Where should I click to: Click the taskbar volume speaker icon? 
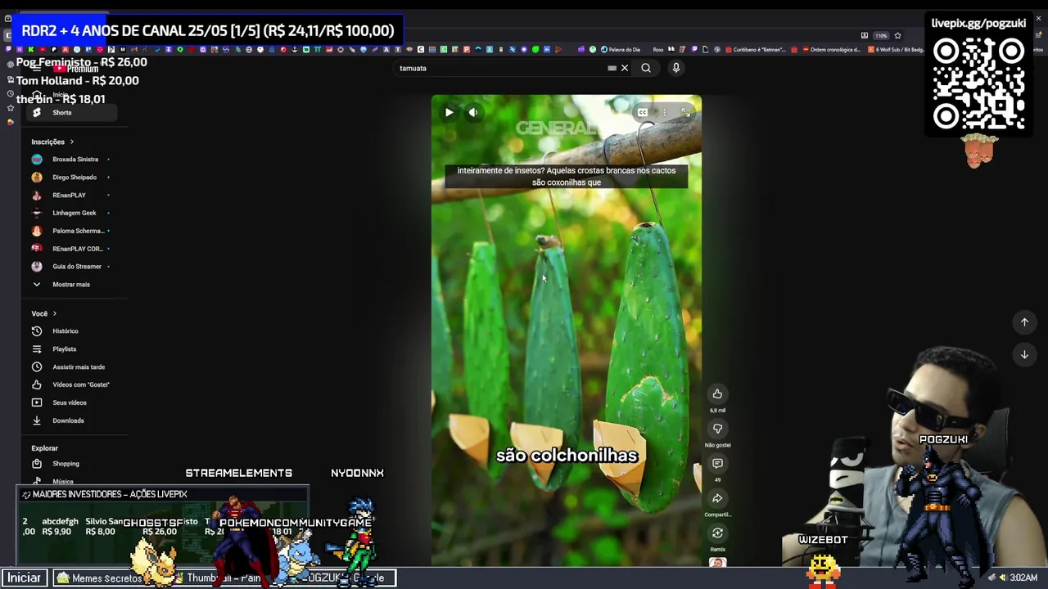coord(1002,578)
